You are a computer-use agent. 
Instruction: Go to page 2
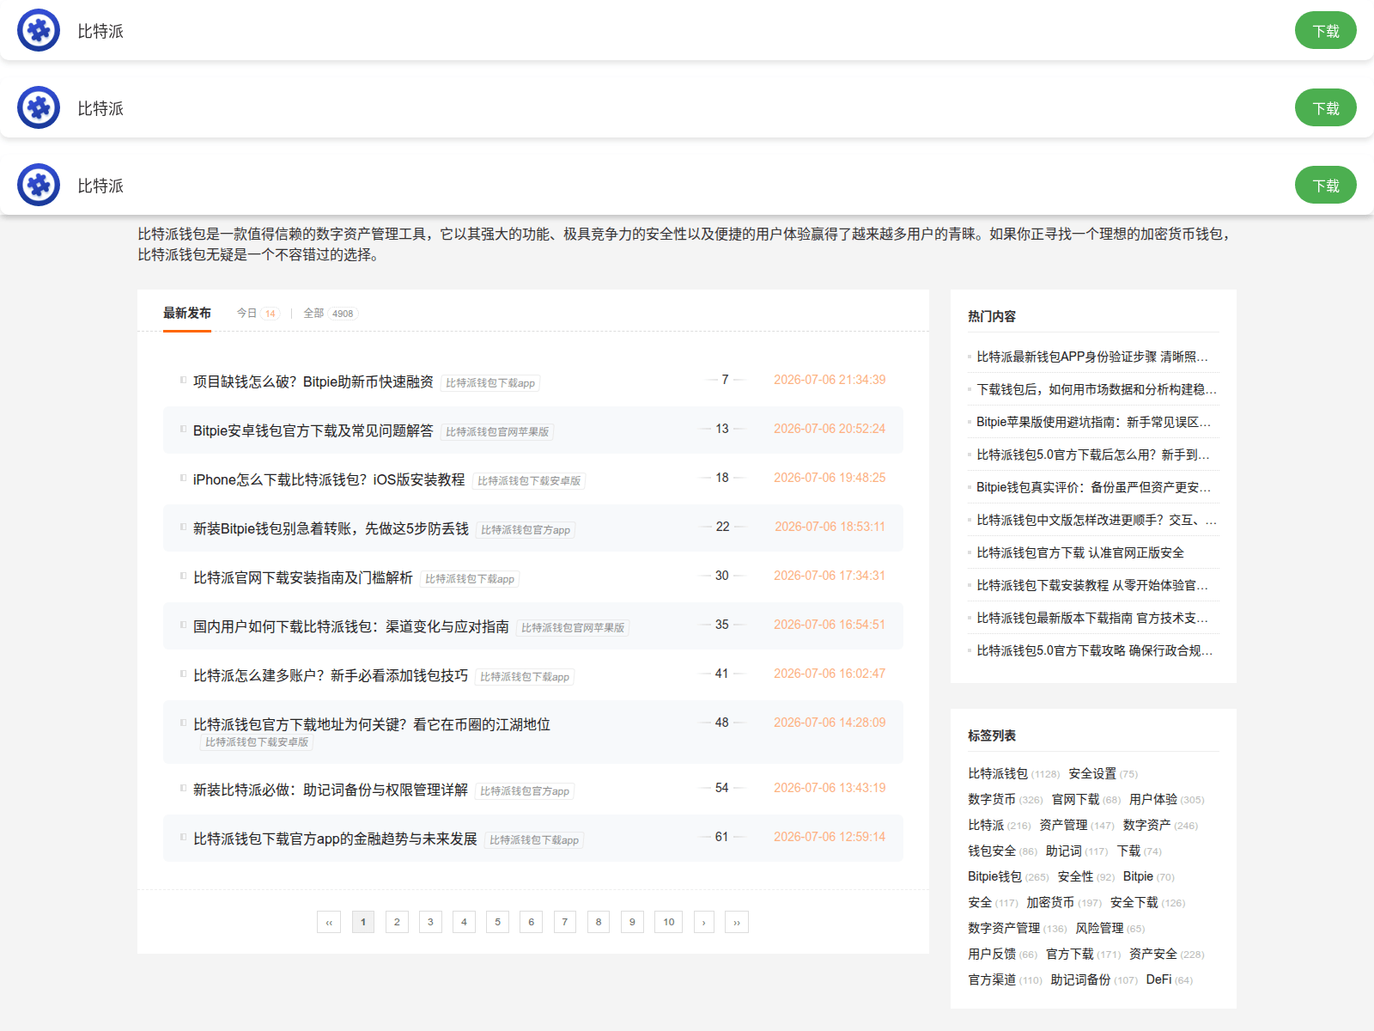pos(397,922)
